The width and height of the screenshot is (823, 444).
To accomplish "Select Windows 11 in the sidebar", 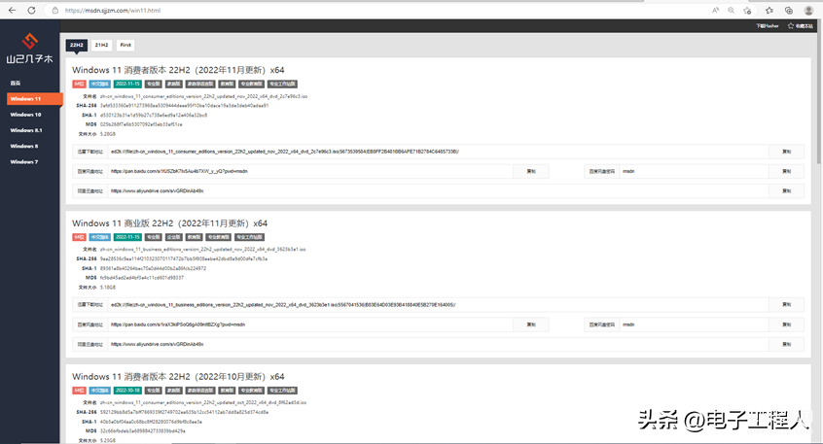I will click(x=35, y=98).
